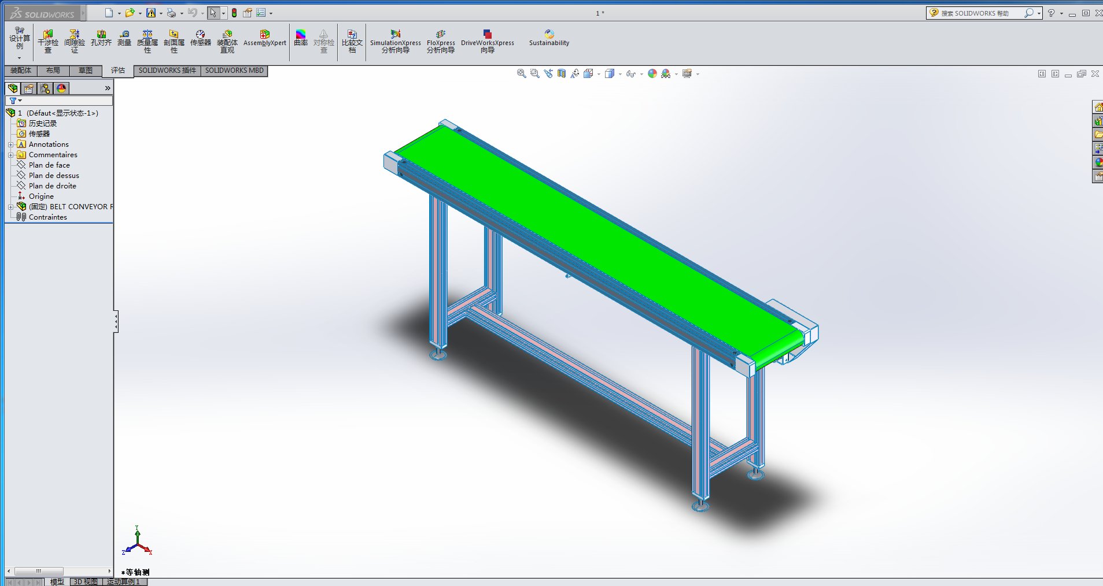This screenshot has width=1103, height=586.
Task: Switch to the 装配体 ribbon tab
Action: (x=21, y=71)
